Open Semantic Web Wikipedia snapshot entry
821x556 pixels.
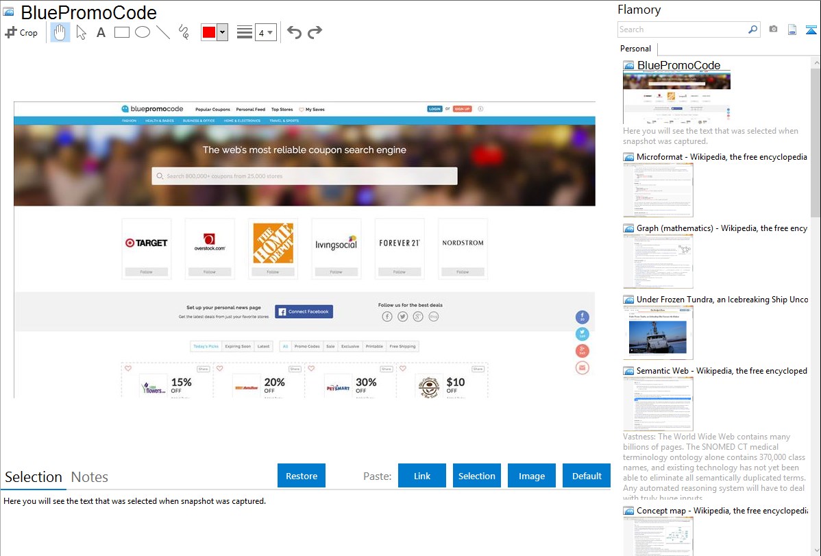[722, 370]
